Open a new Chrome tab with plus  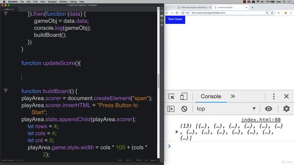252,7
